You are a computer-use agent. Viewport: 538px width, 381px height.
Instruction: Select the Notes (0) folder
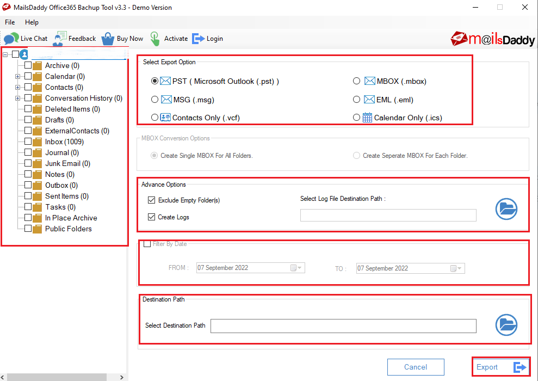(x=60, y=174)
